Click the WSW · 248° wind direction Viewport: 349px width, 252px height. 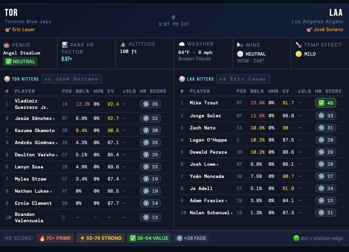coord(250,61)
